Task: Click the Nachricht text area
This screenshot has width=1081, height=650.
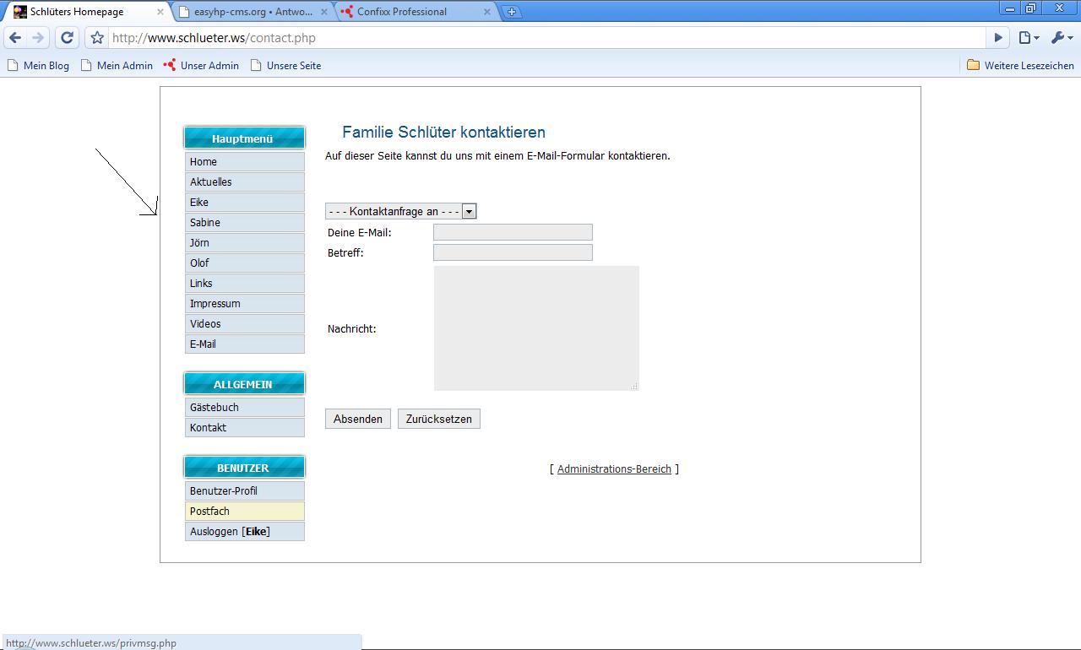Action: click(536, 328)
